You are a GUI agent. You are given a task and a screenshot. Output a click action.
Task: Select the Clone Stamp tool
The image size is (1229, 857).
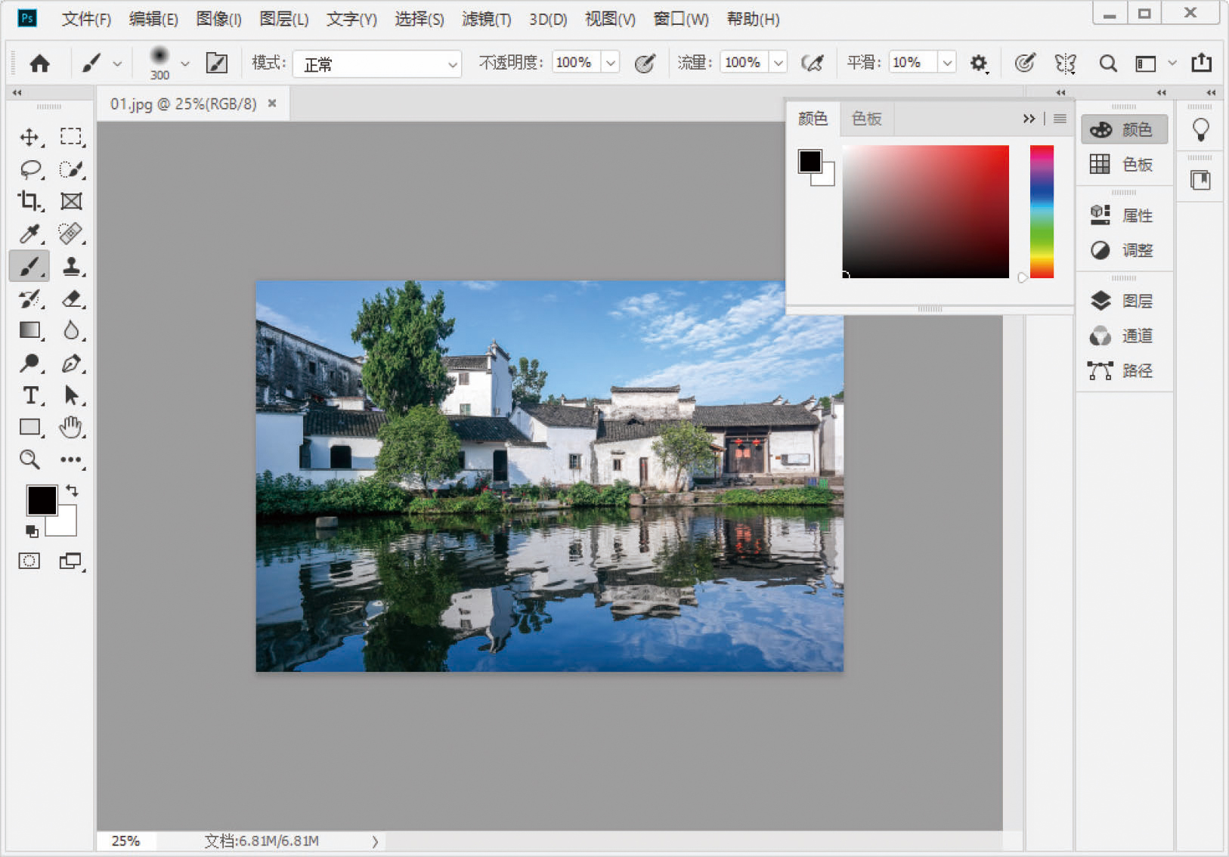click(x=71, y=266)
